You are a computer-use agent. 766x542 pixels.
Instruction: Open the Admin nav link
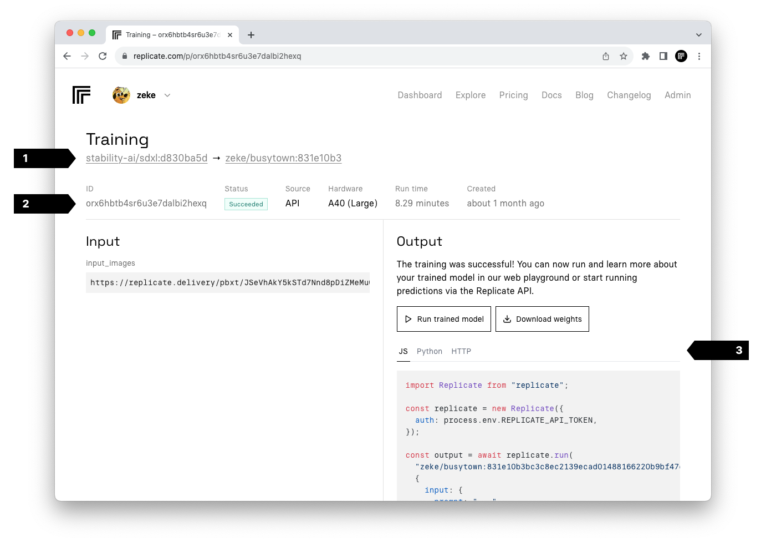tap(678, 95)
